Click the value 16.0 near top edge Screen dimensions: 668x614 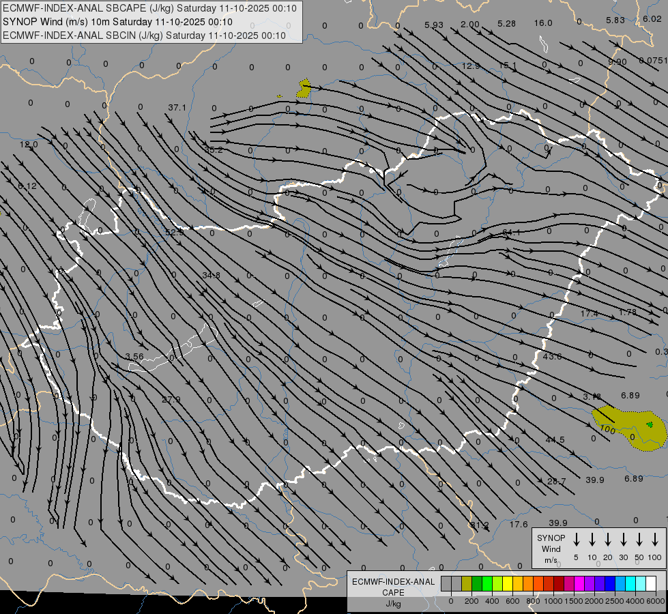click(543, 23)
